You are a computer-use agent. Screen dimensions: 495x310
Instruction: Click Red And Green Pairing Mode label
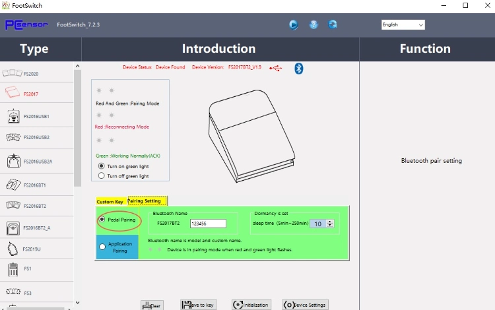127,104
